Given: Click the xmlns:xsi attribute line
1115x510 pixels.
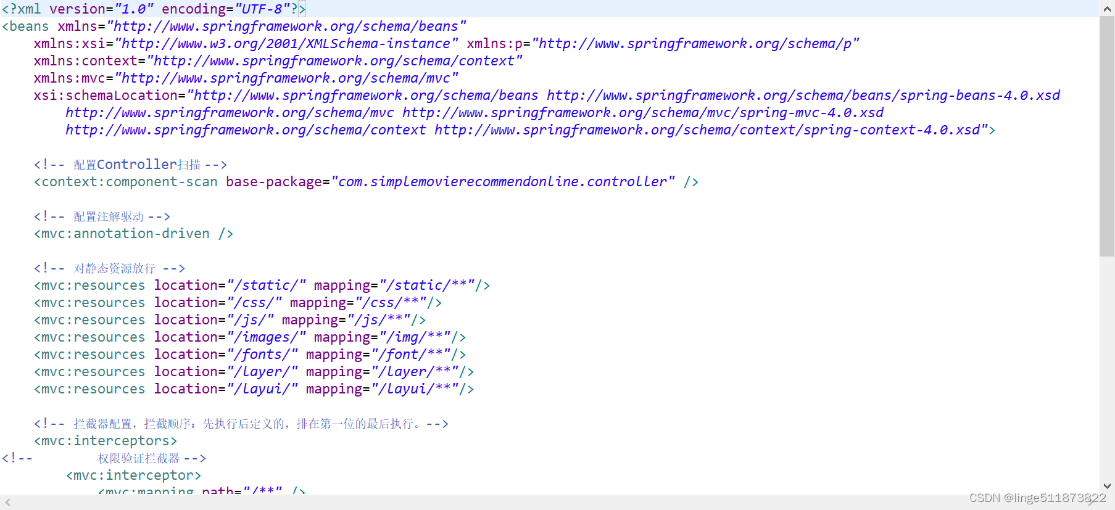Looking at the screenshot, I should 446,44.
